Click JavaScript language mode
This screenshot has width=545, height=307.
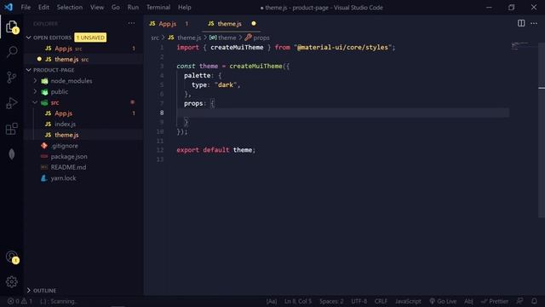coord(408,301)
